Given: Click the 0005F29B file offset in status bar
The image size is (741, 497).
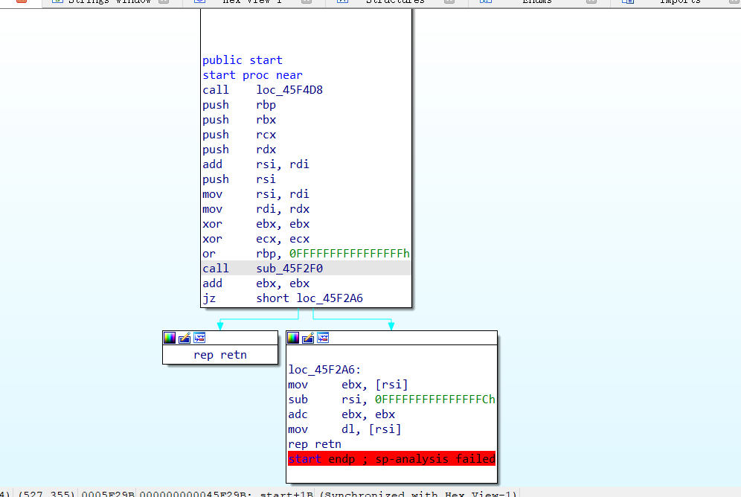Looking at the screenshot, I should pyautogui.click(x=108, y=494).
